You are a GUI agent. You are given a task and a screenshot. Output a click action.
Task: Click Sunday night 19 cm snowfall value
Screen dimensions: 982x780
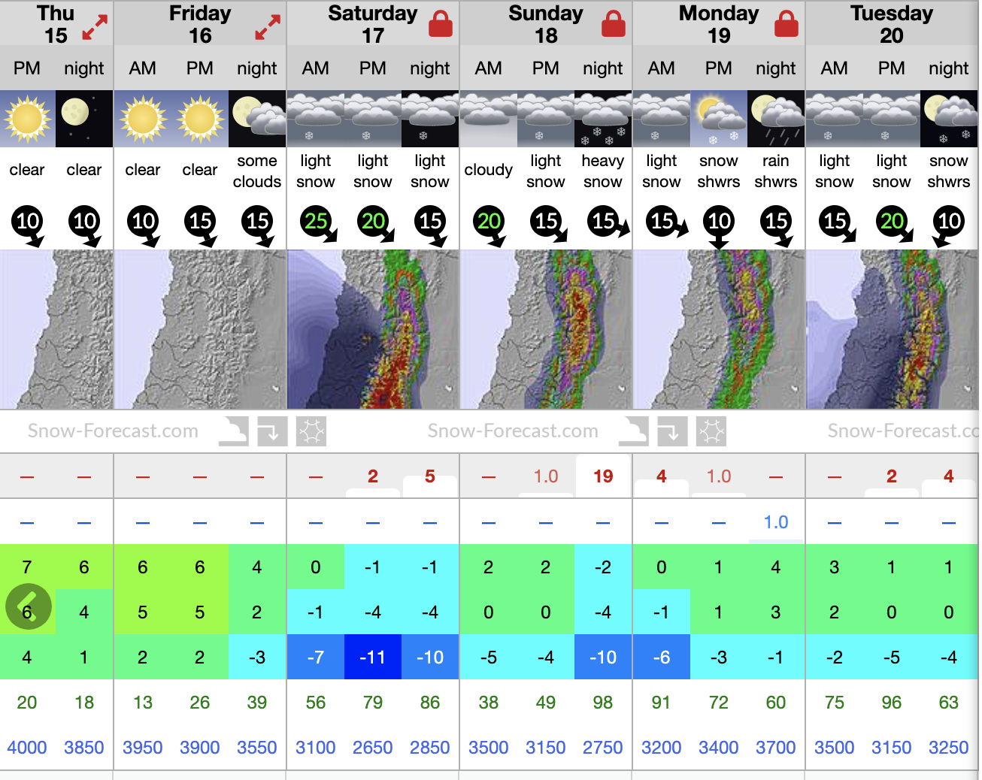pos(603,476)
